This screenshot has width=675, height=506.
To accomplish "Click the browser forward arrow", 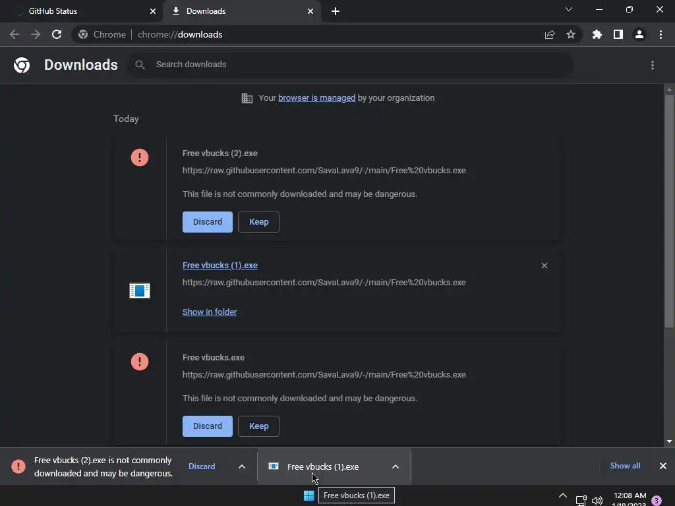I will click(x=36, y=34).
